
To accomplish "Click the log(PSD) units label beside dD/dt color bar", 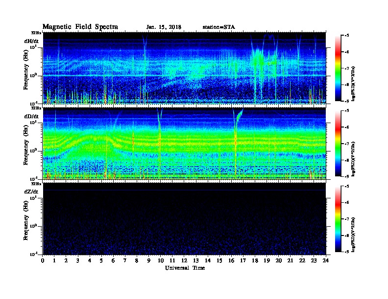I will [x=353, y=159].
